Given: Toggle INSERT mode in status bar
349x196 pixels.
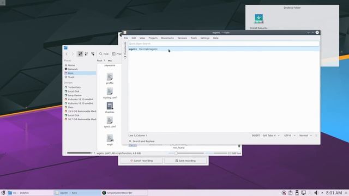Looking at the screenshot, I should pyautogui.click(x=256, y=136).
